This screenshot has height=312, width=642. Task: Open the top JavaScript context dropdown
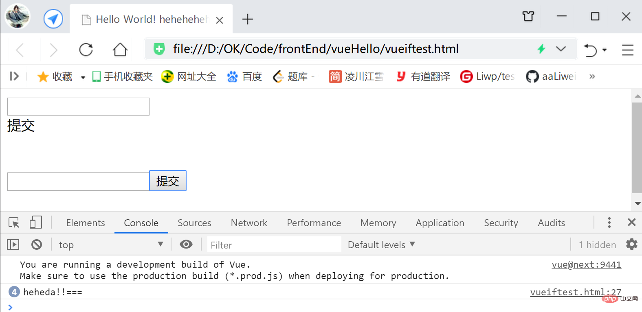(111, 244)
